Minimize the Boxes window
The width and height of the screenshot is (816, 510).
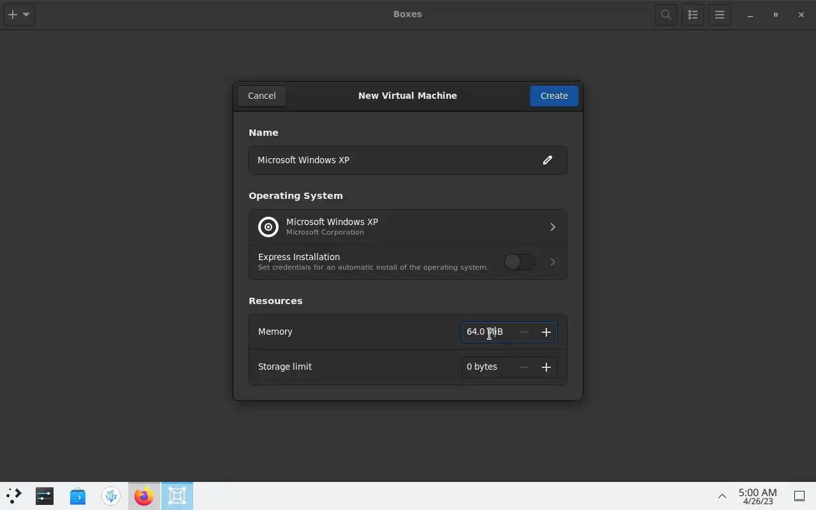pos(750,15)
